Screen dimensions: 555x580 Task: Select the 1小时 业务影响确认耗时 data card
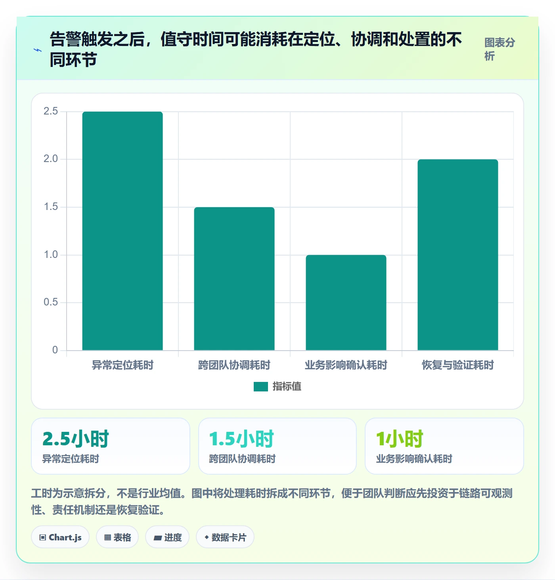point(444,446)
